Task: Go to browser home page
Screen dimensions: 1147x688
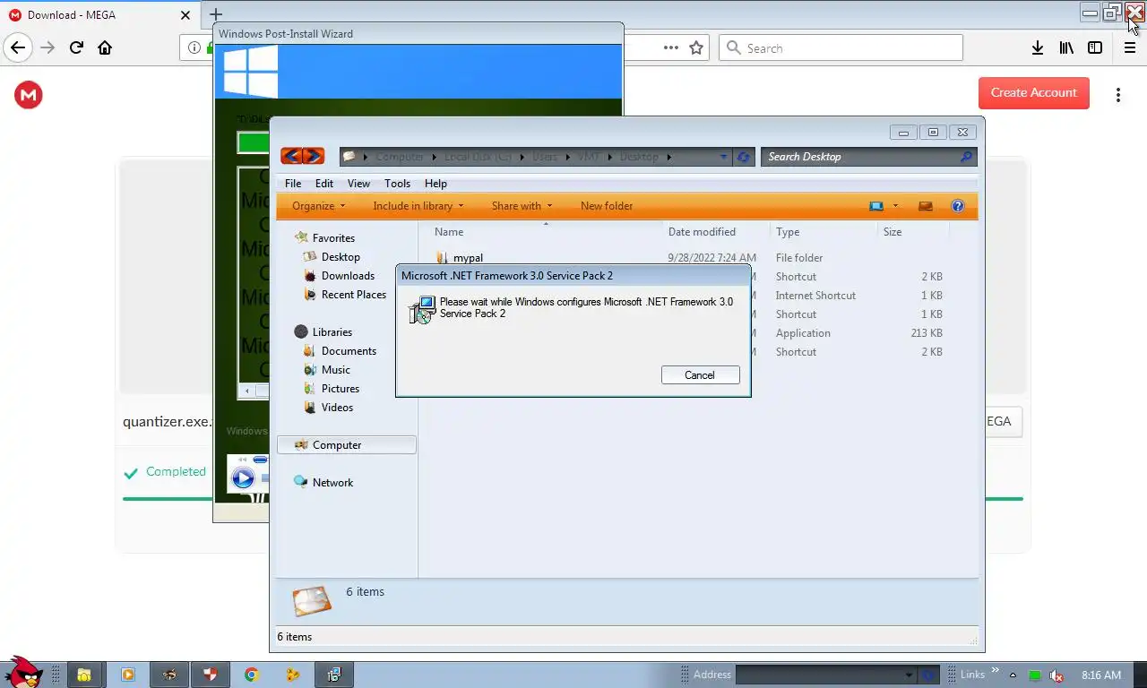Action: pyautogui.click(x=105, y=47)
